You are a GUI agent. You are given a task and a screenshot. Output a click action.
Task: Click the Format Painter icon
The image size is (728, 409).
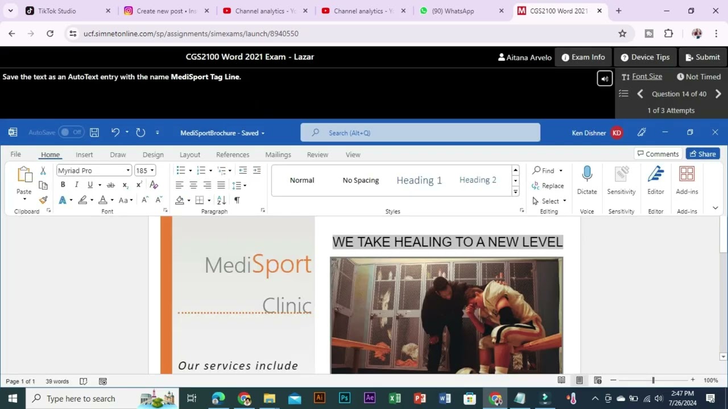pyautogui.click(x=43, y=200)
